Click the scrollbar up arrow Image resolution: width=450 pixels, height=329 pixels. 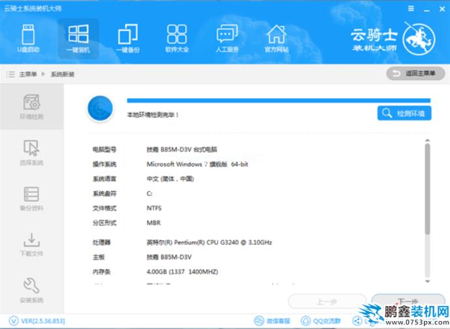point(427,140)
